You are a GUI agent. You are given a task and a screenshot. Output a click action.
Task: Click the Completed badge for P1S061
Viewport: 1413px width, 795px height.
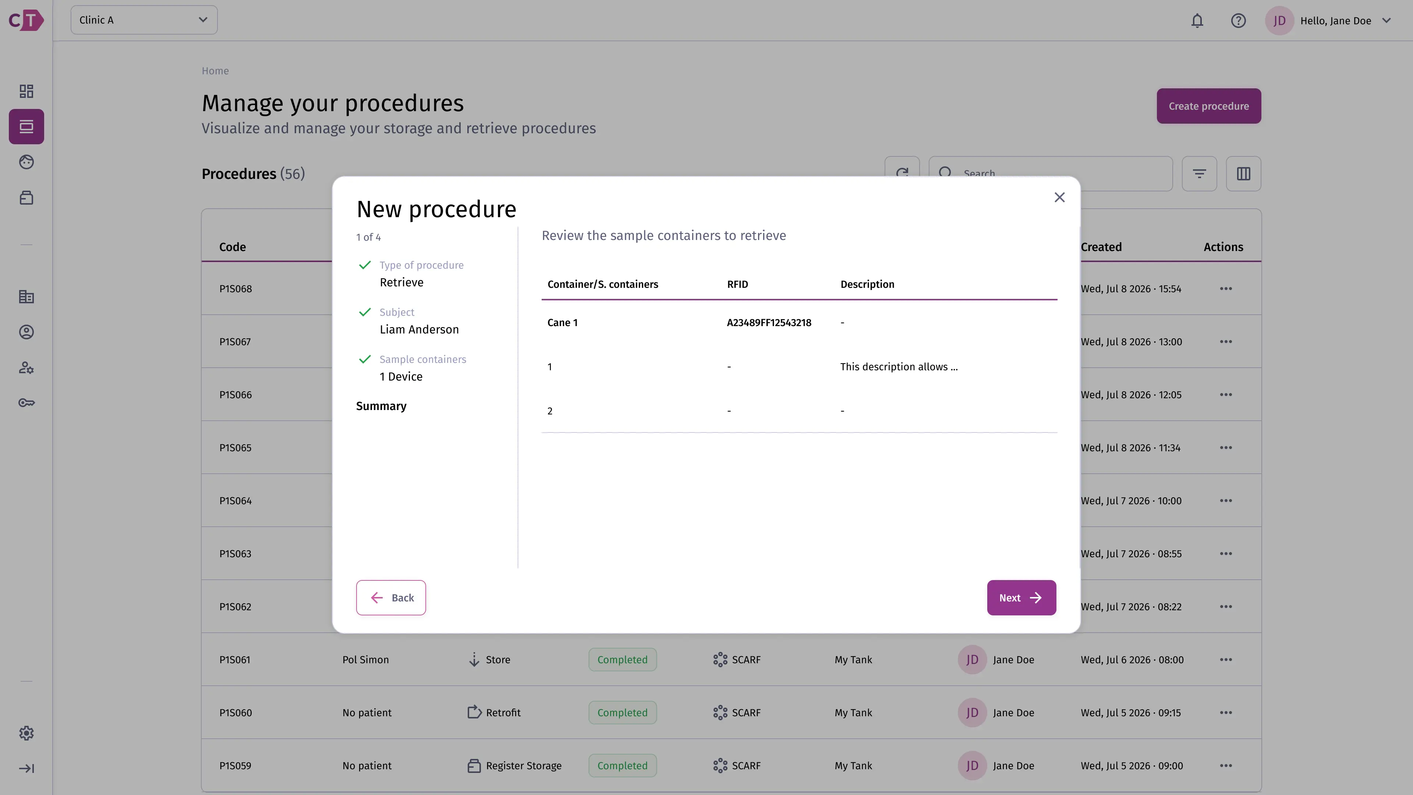point(622,660)
